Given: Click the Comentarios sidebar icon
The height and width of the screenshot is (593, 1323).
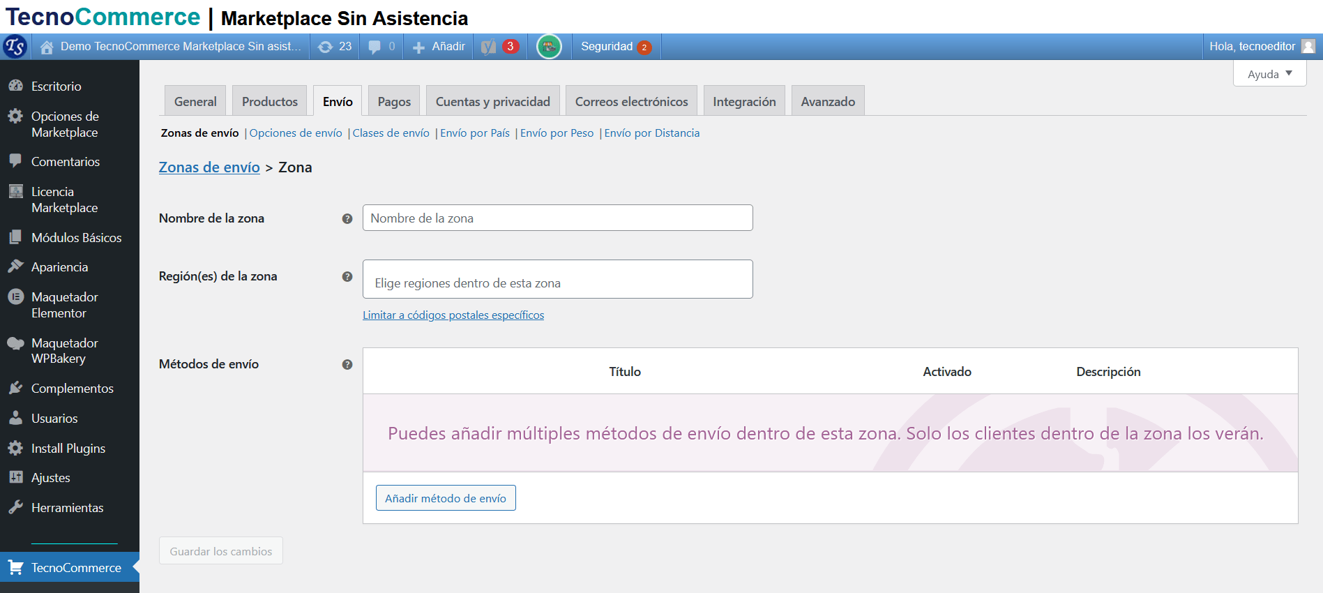Looking at the screenshot, I should click(15, 161).
